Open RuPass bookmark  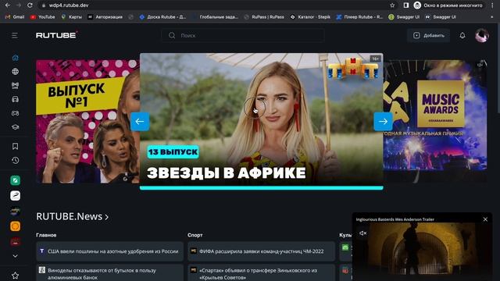(x=264, y=17)
